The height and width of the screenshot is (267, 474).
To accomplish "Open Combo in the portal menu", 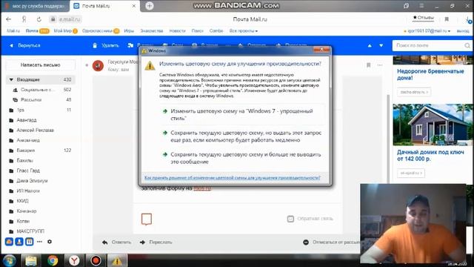I will 216,31.
